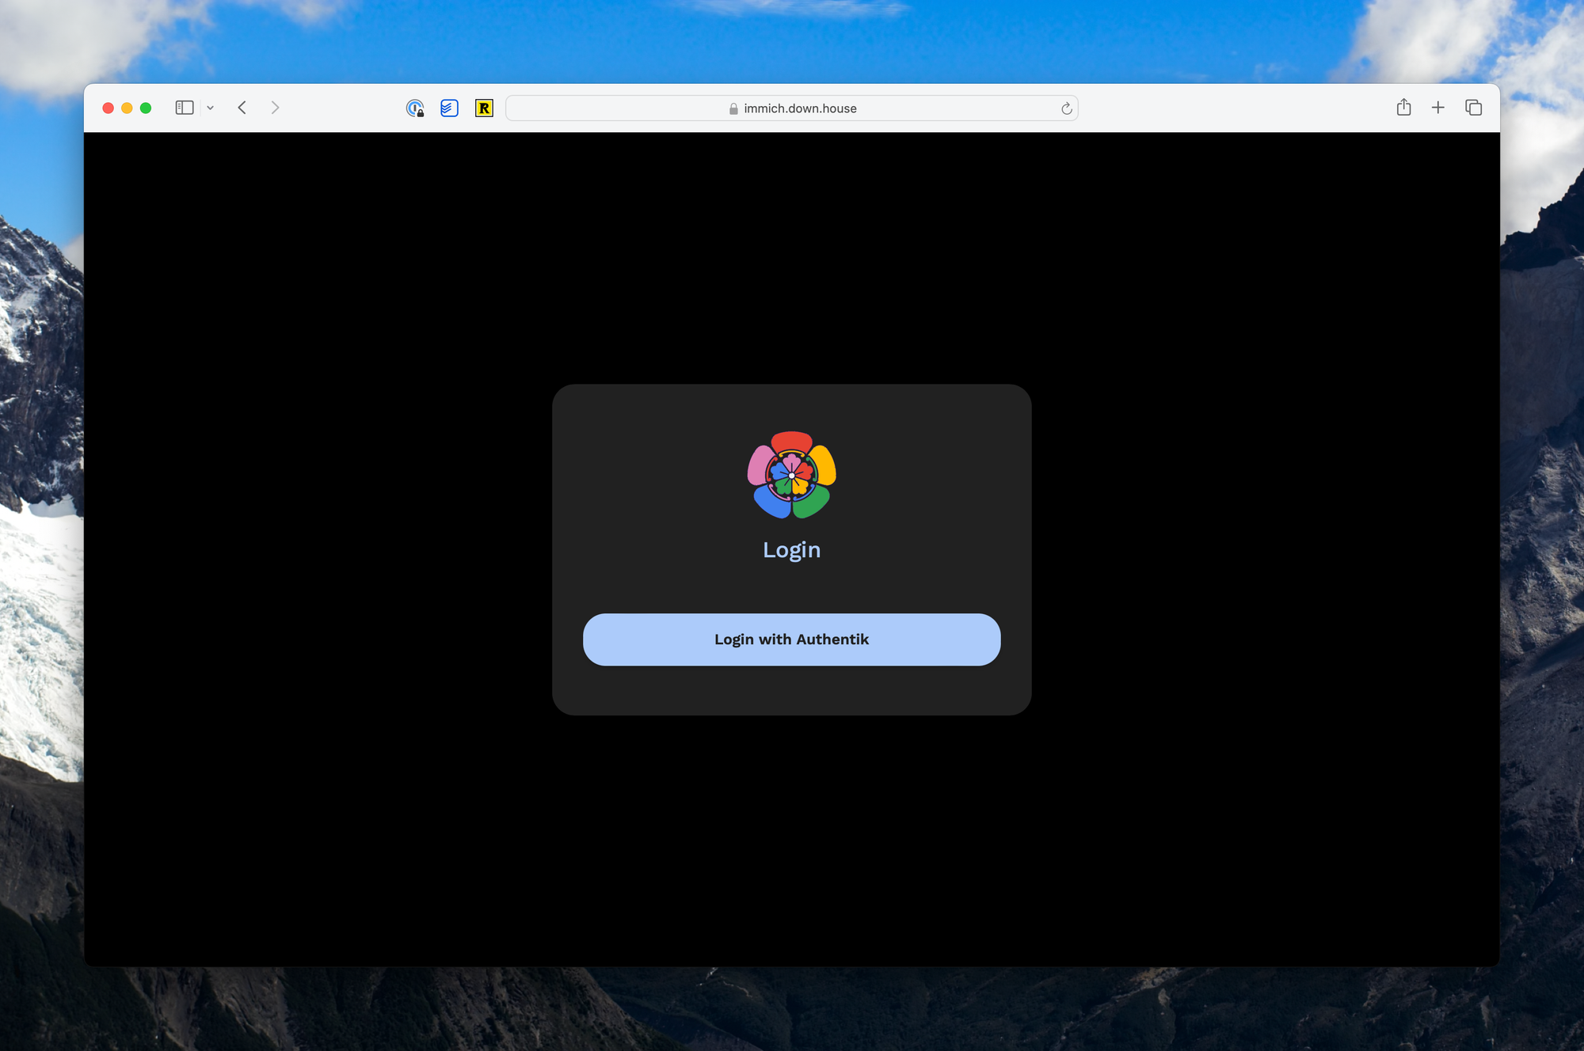Viewport: 1584px width, 1051px height.
Task: Open a new tab with the plus icon
Action: click(x=1438, y=107)
